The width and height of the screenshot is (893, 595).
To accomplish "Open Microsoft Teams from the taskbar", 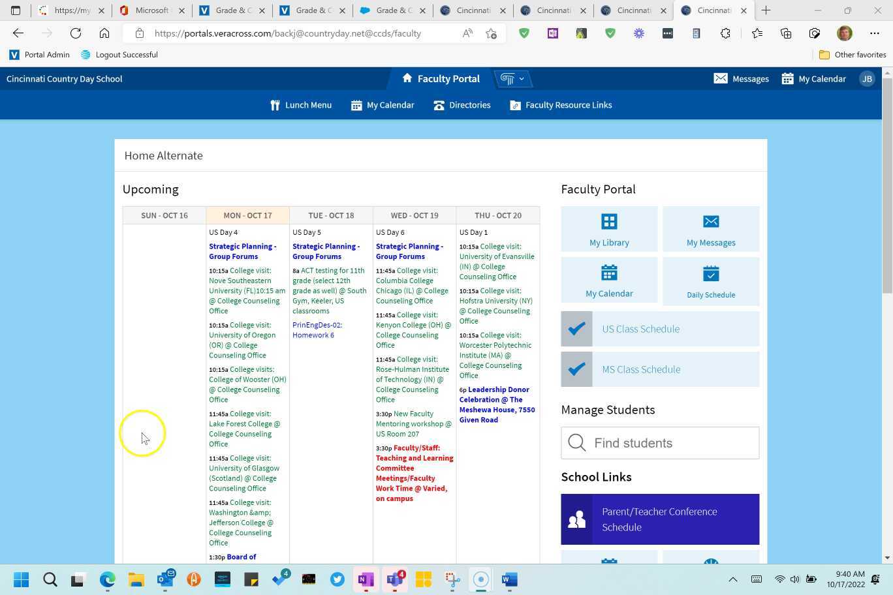I will (x=395, y=579).
